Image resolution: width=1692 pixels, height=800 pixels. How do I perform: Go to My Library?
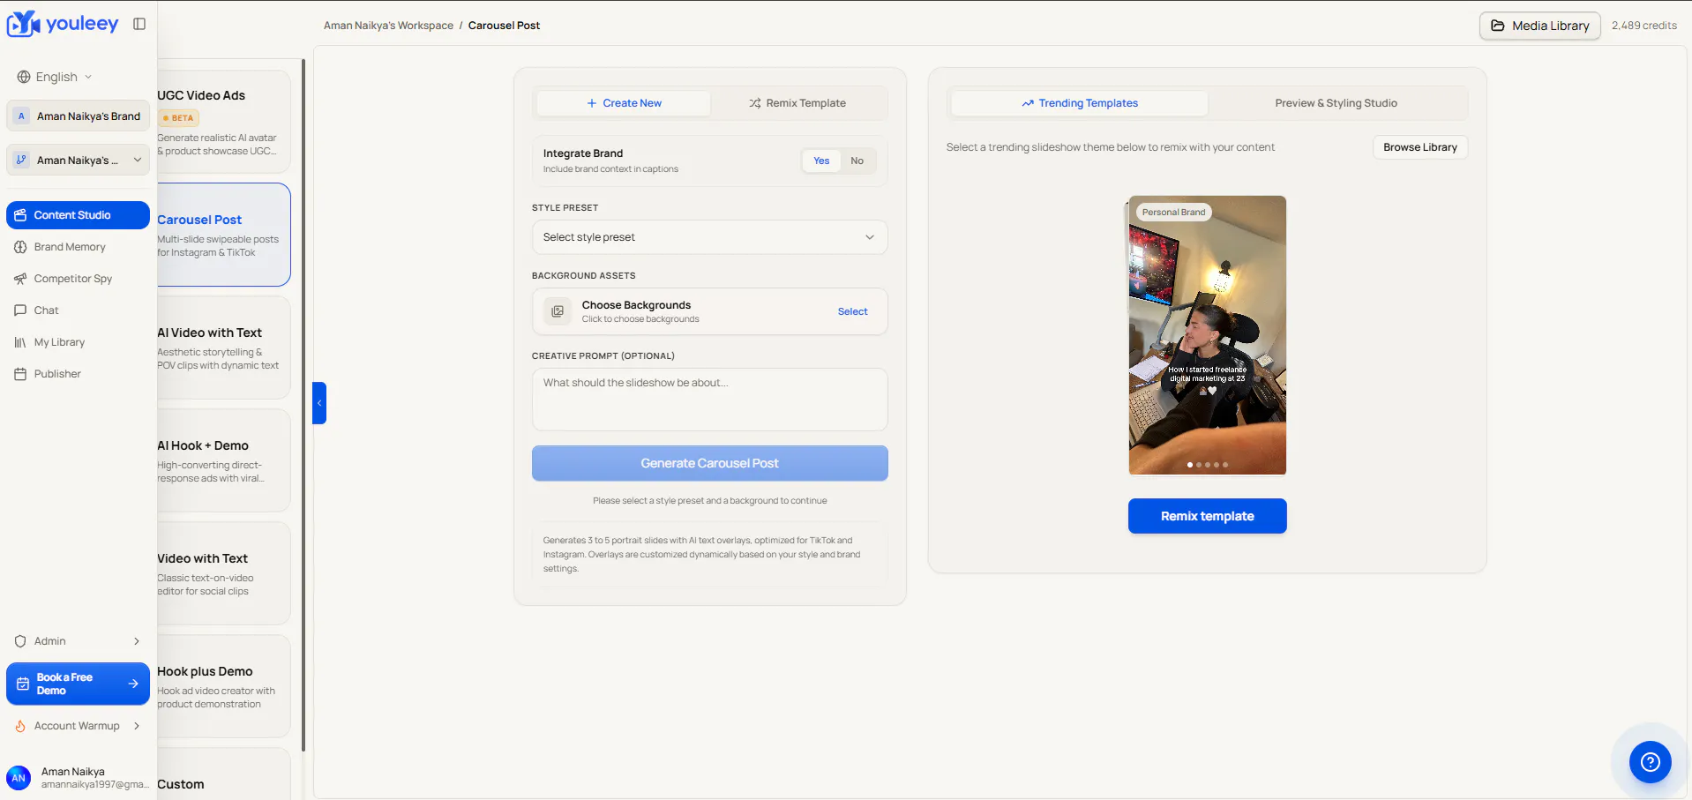[x=79, y=342]
